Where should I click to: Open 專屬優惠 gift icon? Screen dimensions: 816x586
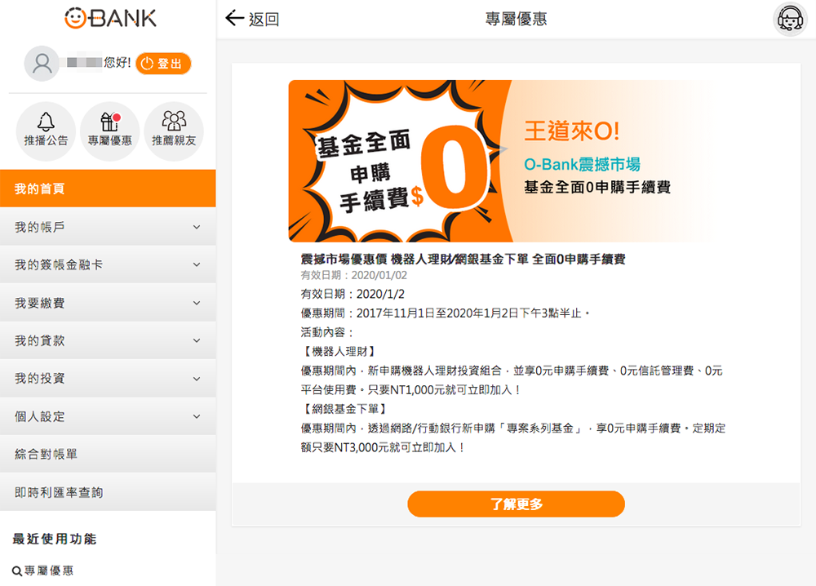click(x=110, y=131)
